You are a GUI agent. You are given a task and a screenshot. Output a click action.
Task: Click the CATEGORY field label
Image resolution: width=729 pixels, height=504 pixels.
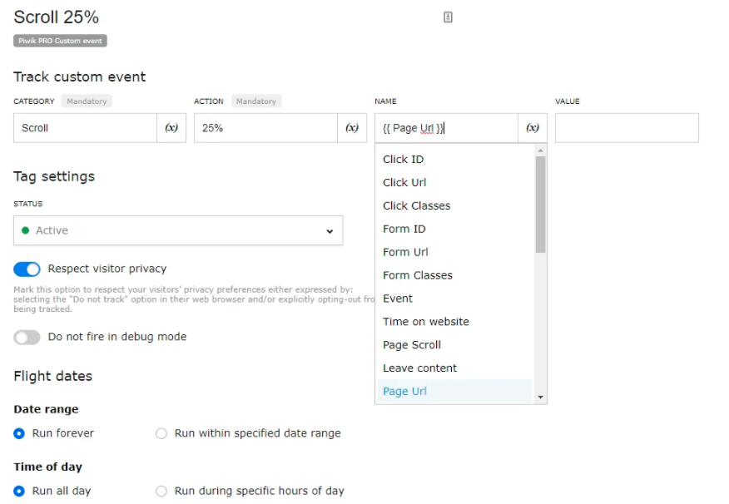pyautogui.click(x=34, y=101)
